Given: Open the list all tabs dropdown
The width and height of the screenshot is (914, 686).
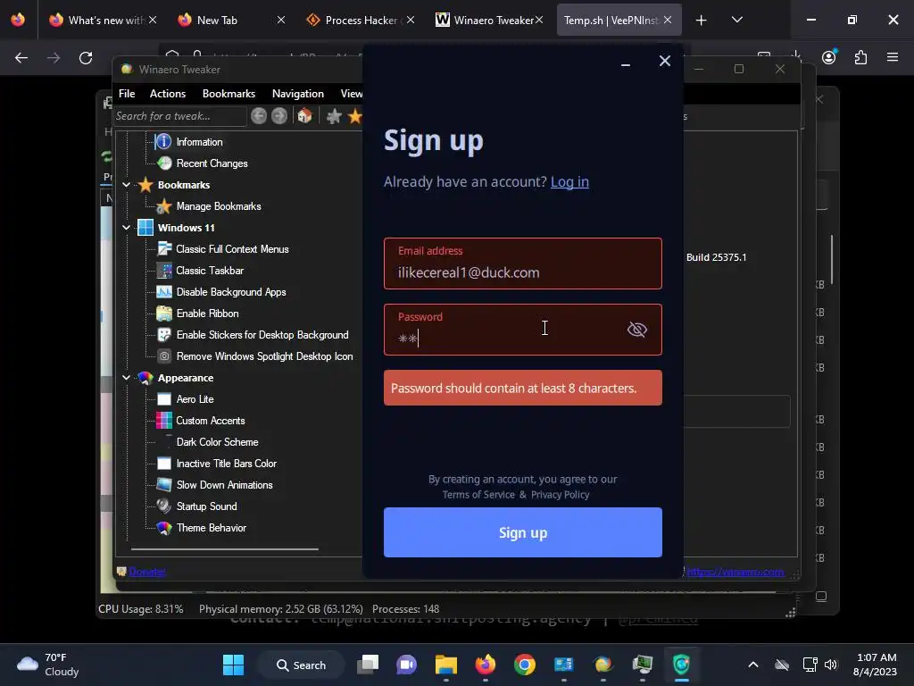Looking at the screenshot, I should (736, 21).
